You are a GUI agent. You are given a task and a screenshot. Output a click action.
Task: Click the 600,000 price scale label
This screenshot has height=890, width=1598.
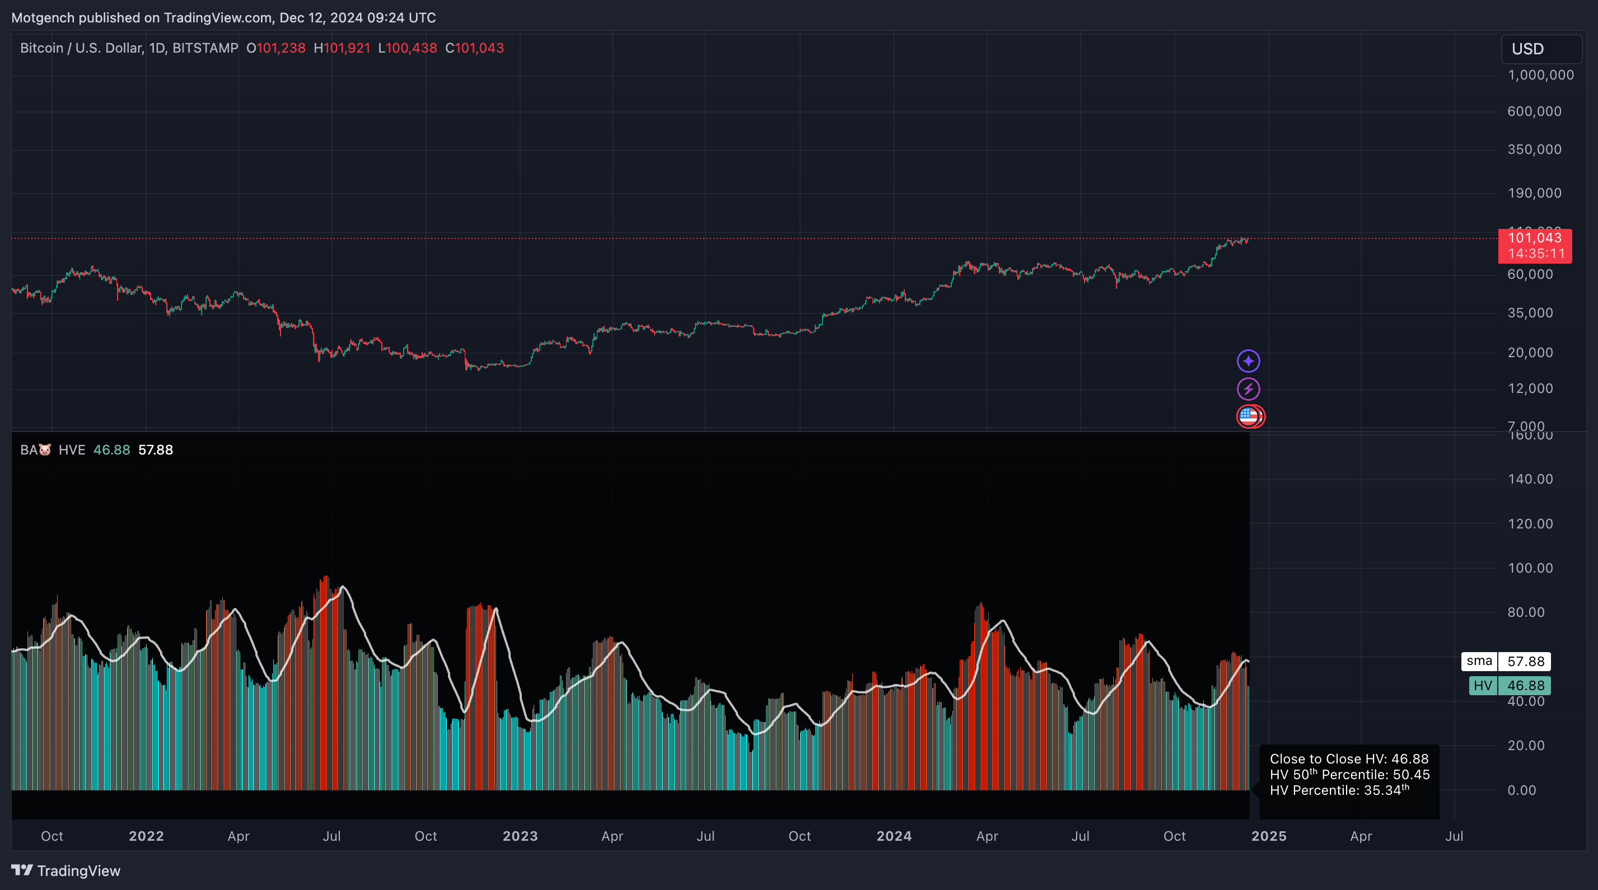pos(1534,111)
